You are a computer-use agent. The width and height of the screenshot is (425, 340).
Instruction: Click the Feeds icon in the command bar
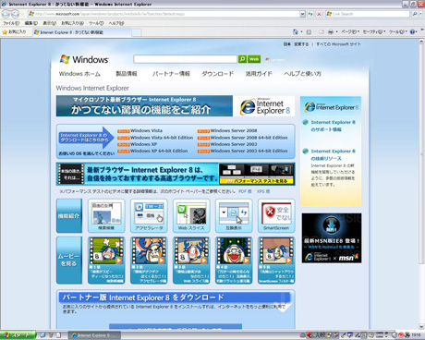pyautogui.click(x=309, y=31)
